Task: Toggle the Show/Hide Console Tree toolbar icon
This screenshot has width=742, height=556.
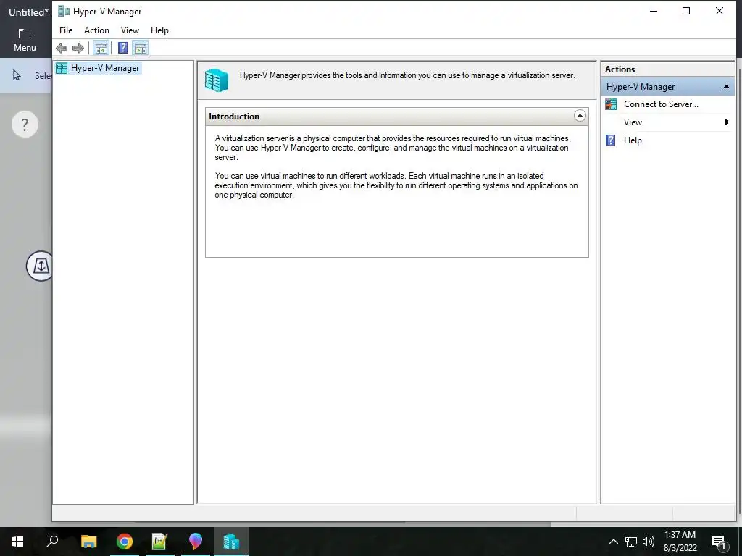Action: 101,48
